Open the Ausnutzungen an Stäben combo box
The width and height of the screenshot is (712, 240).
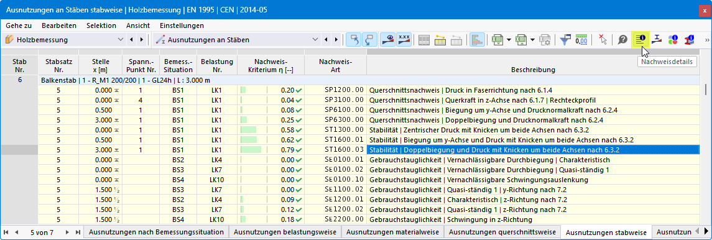(236, 40)
